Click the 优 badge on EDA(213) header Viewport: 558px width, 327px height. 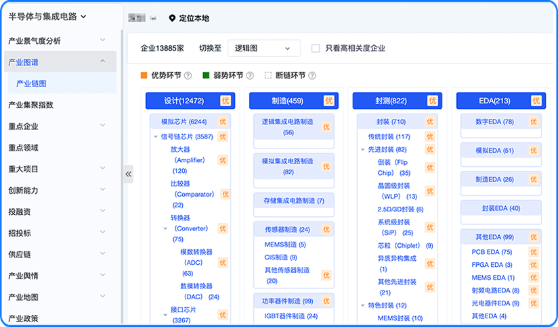point(536,101)
